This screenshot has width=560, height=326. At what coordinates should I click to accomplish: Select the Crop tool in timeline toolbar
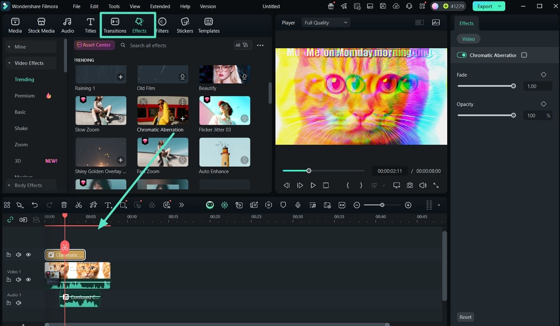tap(123, 205)
